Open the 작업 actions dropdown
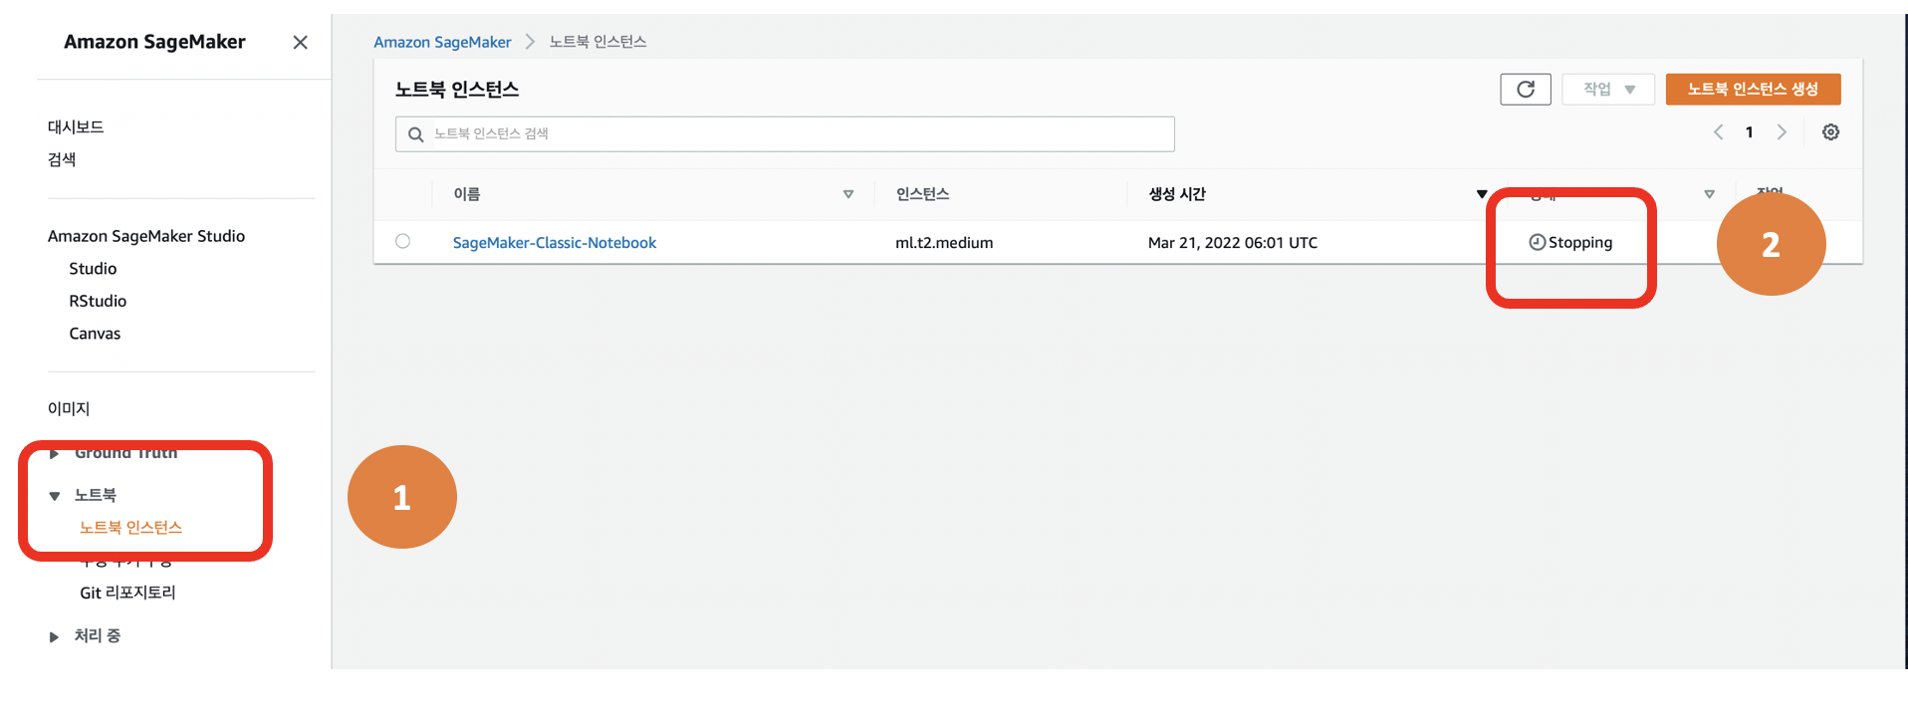Viewport: 1908px width, 713px height. pyautogui.click(x=1608, y=90)
